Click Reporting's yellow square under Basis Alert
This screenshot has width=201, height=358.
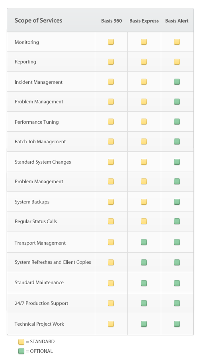point(177,61)
